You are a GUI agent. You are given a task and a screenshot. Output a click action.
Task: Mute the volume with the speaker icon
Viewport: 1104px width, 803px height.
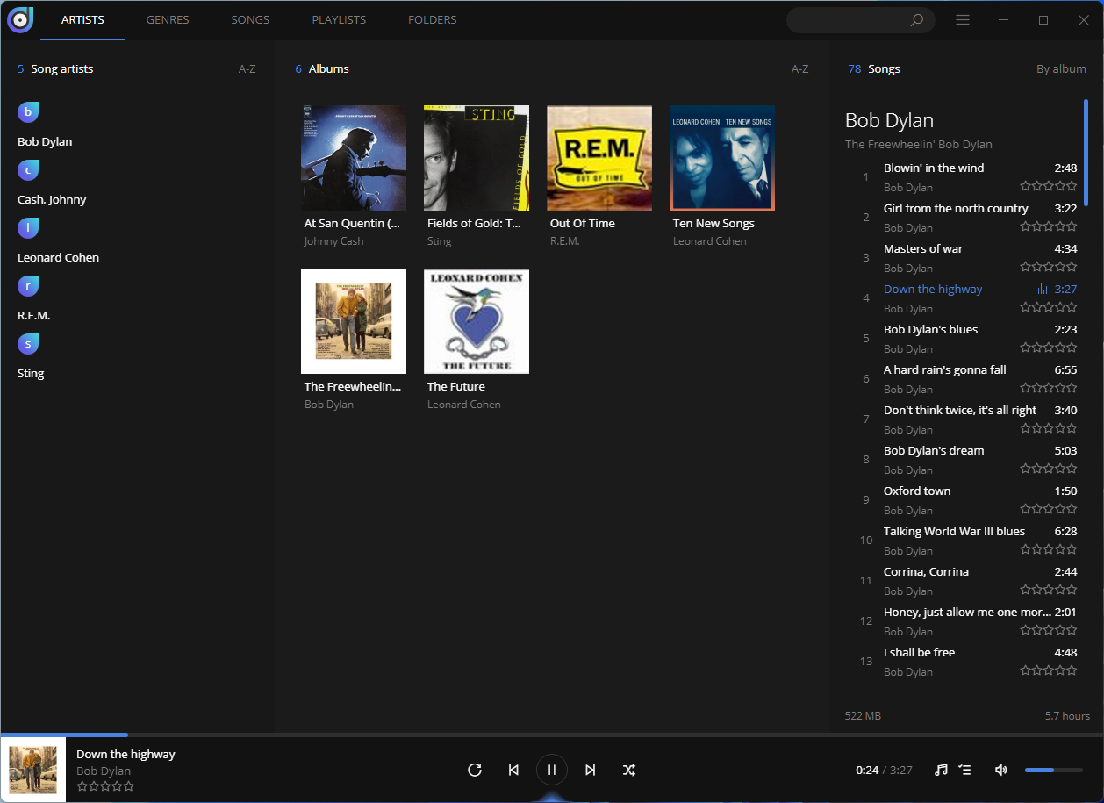coord(1001,770)
